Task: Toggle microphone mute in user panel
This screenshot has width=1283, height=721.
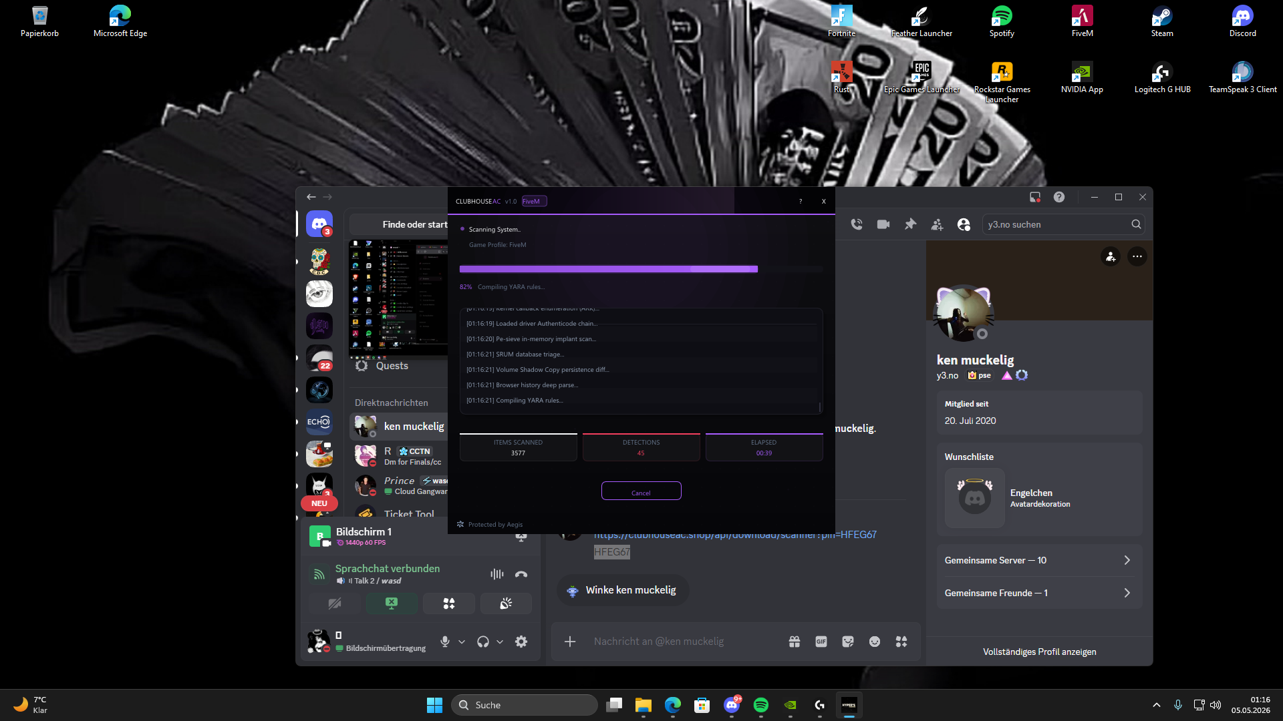Action: point(445,642)
